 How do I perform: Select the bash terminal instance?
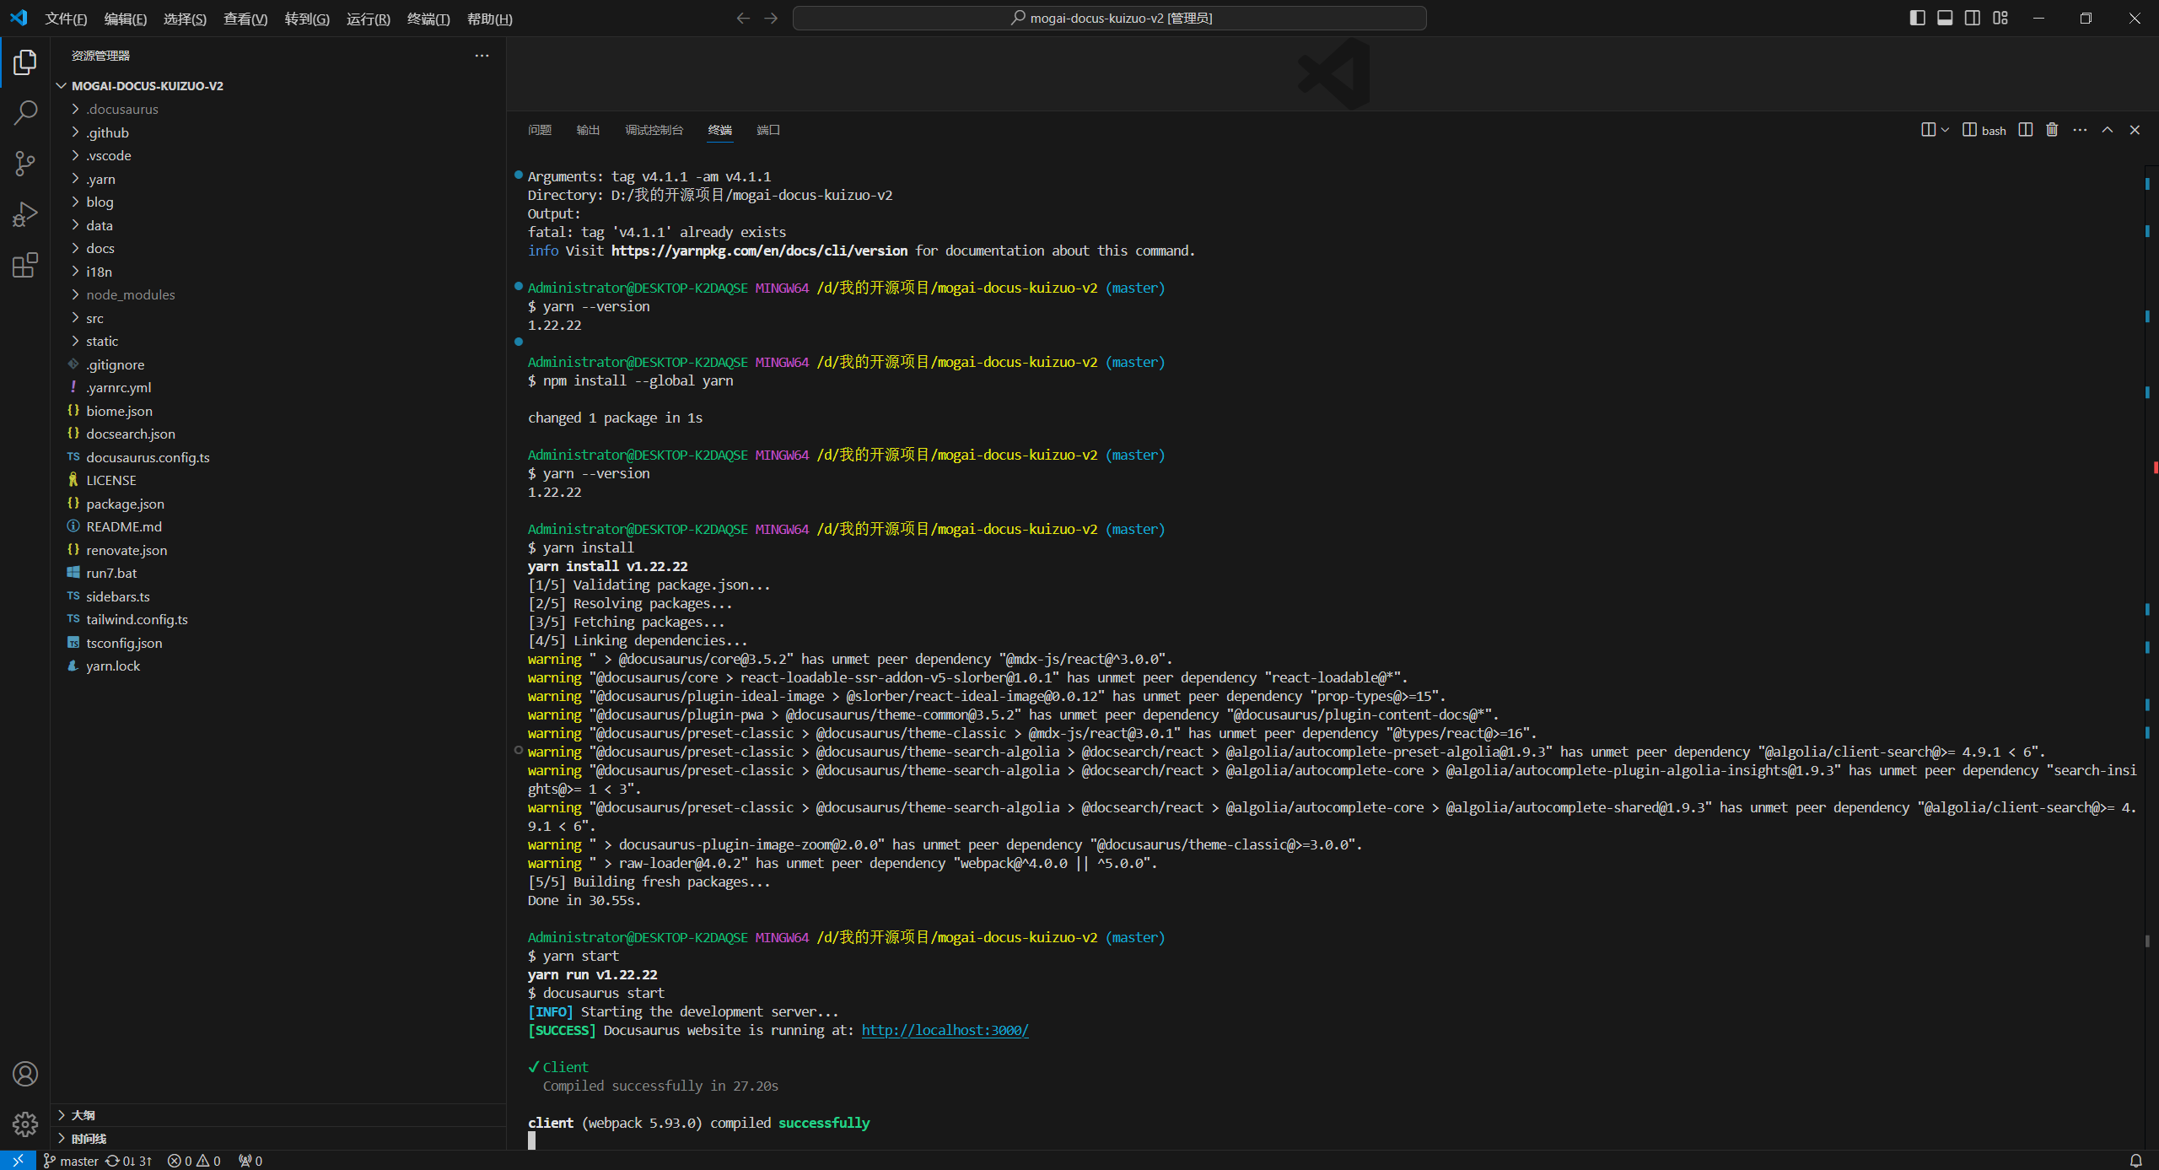coord(1984,130)
